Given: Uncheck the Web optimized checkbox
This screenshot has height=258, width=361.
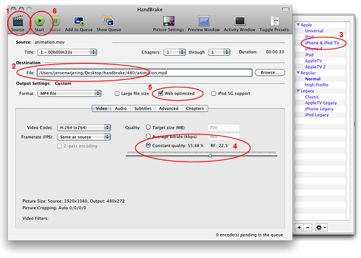Looking at the screenshot, I should pyautogui.click(x=161, y=93).
